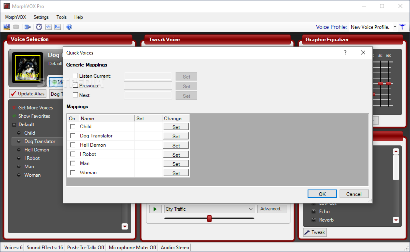This screenshot has width=410, height=252.
Task: Open the Help menu
Action: tap(78, 17)
